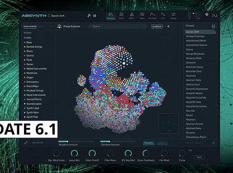Click the Layer Mix knob
The height and width of the screenshot is (173, 233).
(74, 154)
